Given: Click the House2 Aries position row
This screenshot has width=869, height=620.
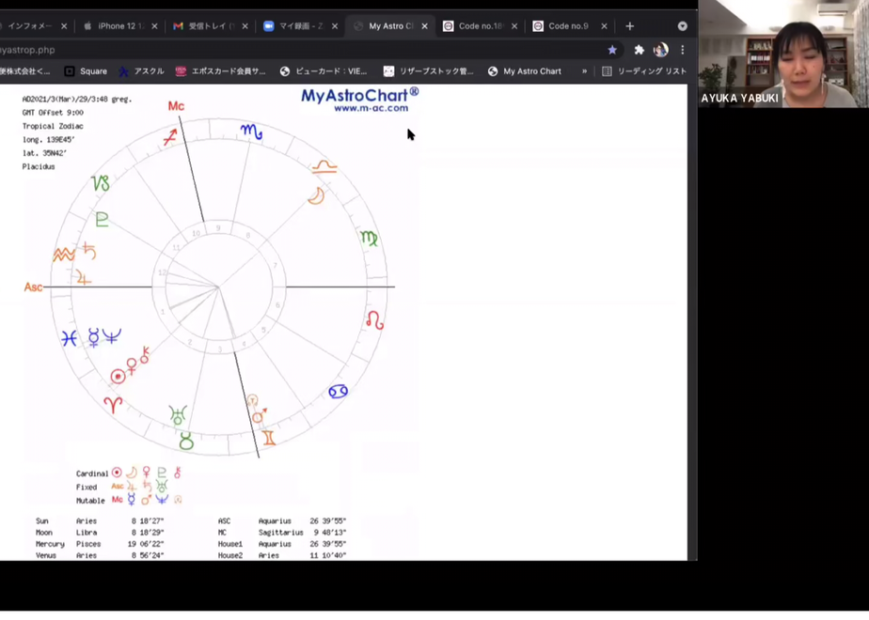Looking at the screenshot, I should click(x=282, y=555).
